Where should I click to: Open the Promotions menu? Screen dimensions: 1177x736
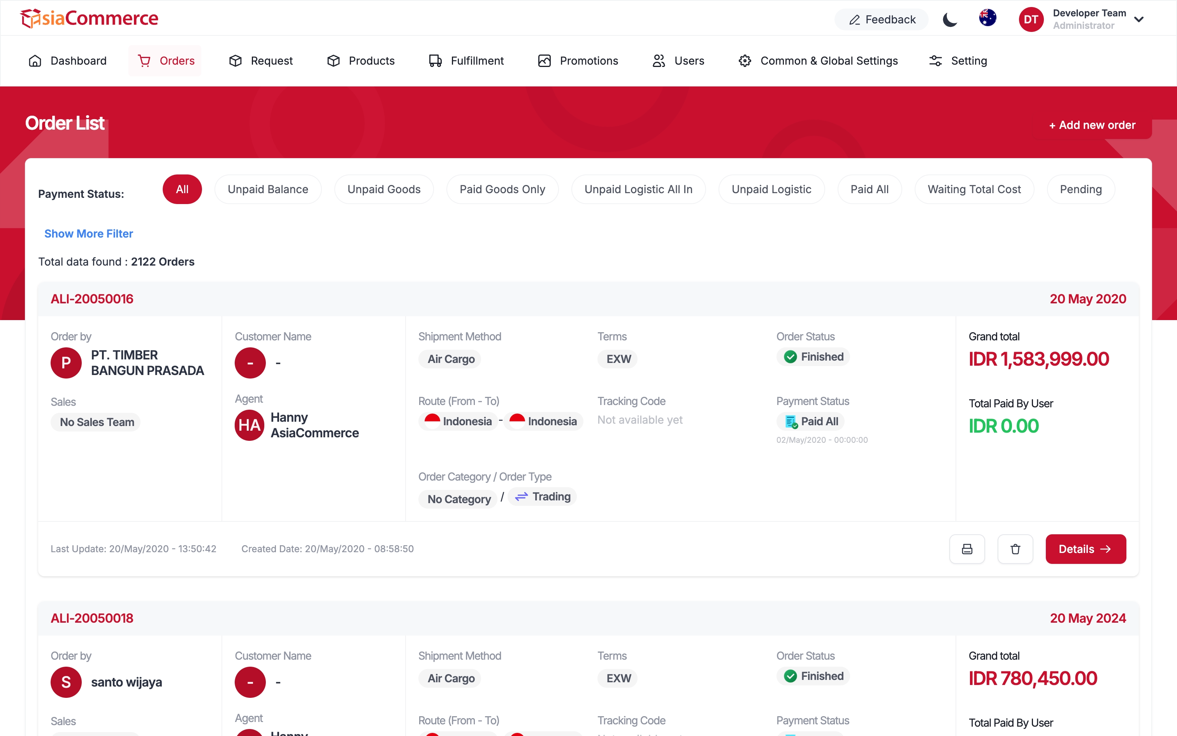click(x=578, y=61)
